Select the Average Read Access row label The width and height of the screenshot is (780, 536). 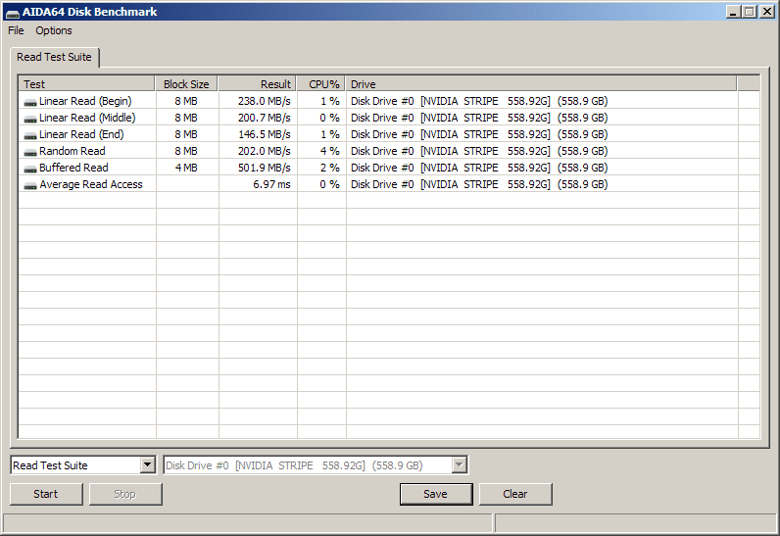pyautogui.click(x=91, y=184)
